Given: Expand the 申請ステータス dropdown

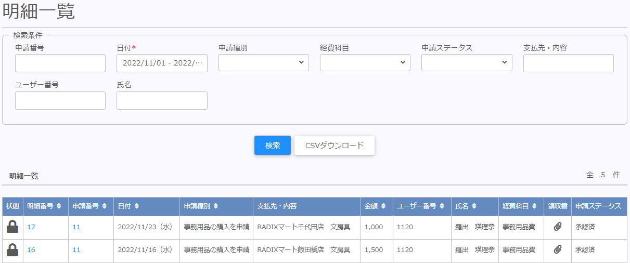Looking at the screenshot, I should pos(467,63).
